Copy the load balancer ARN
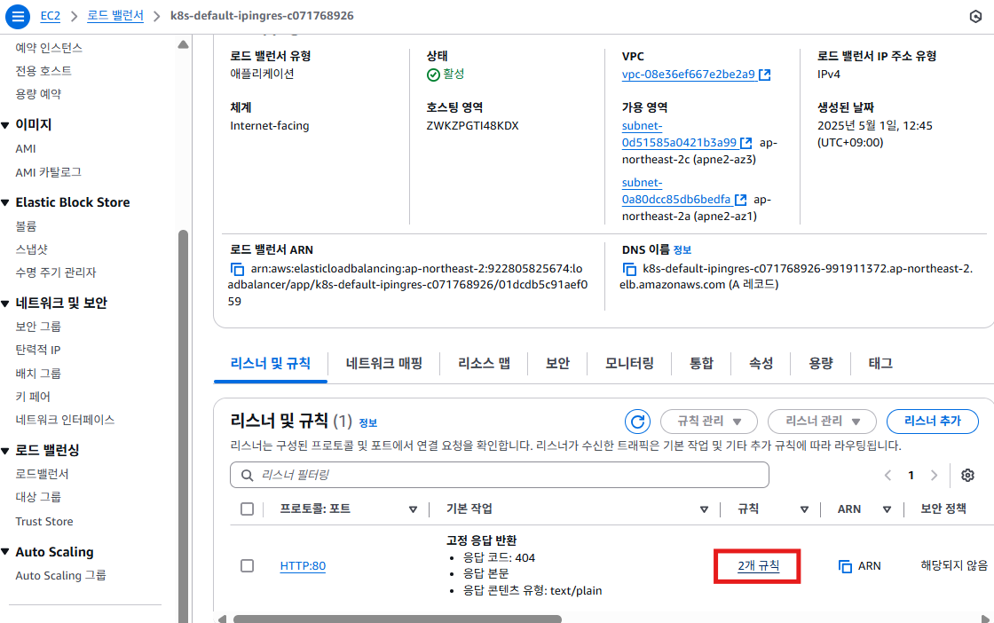 [x=237, y=269]
